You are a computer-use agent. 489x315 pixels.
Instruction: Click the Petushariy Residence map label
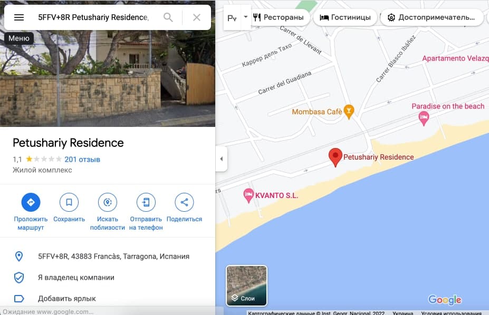click(379, 157)
